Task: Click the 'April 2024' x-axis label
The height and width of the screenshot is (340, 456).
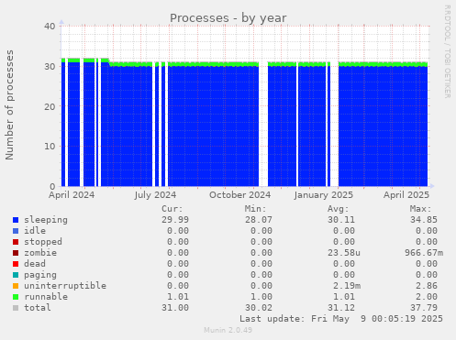Action: [x=72, y=195]
